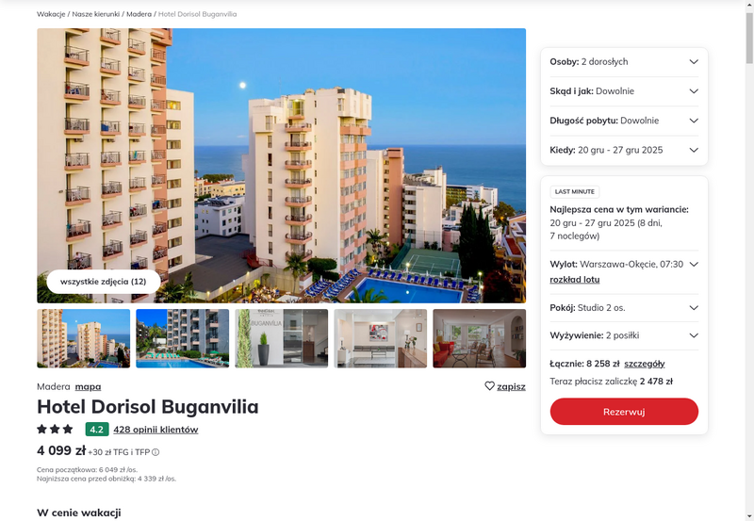Screen dimensions: 754x521
Task: Click the three-star hotel rating
Action: tap(55, 429)
